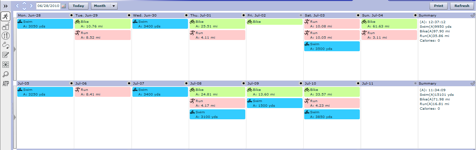Image resolution: width=476 pixels, height=150 pixels.
Task: Click the dot on Jul-08 header
Action: [243, 83]
